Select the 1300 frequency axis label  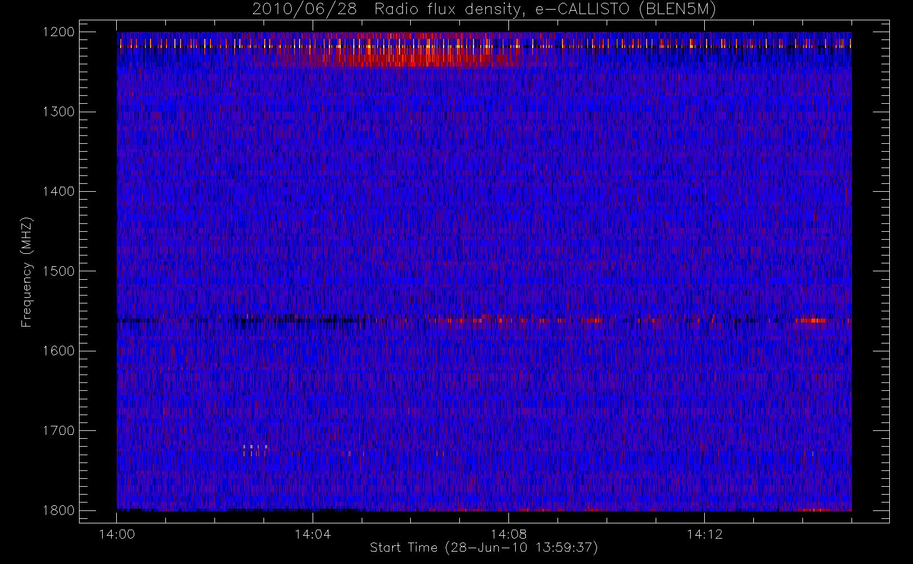coord(59,112)
